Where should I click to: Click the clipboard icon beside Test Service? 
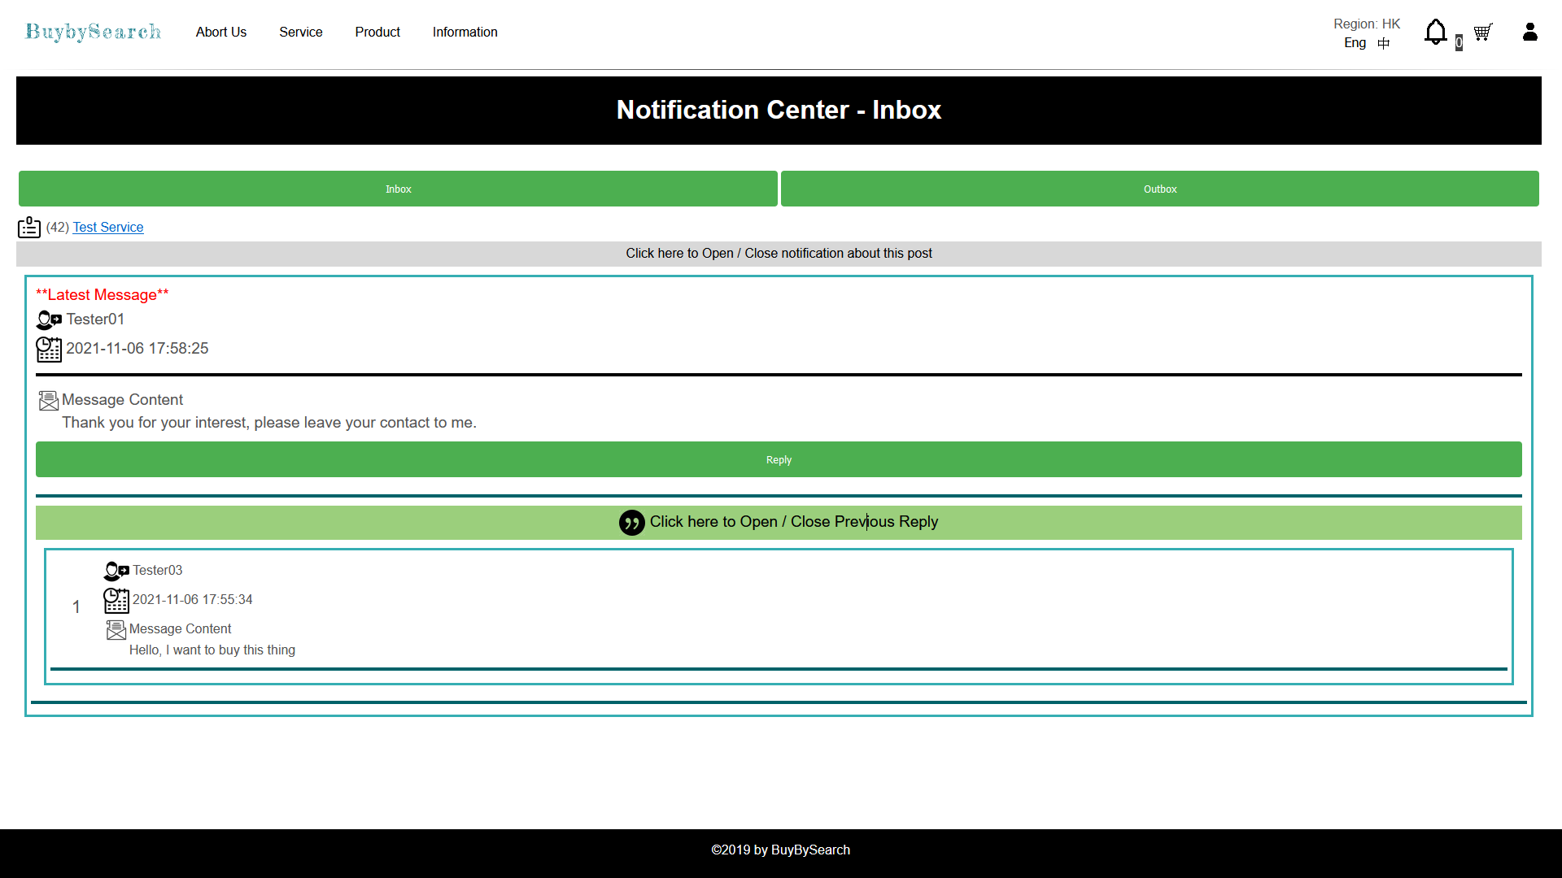click(29, 227)
